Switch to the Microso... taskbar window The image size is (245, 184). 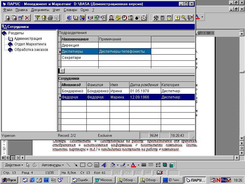(104, 180)
